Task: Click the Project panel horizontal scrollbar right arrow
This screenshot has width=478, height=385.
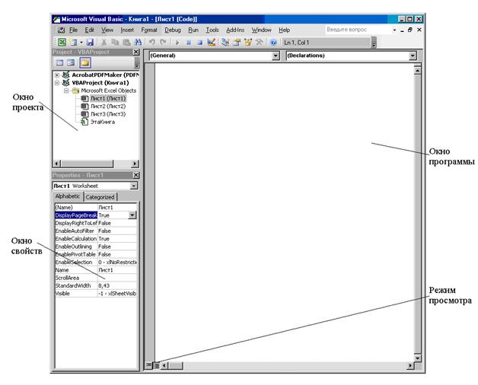Action: (135, 164)
